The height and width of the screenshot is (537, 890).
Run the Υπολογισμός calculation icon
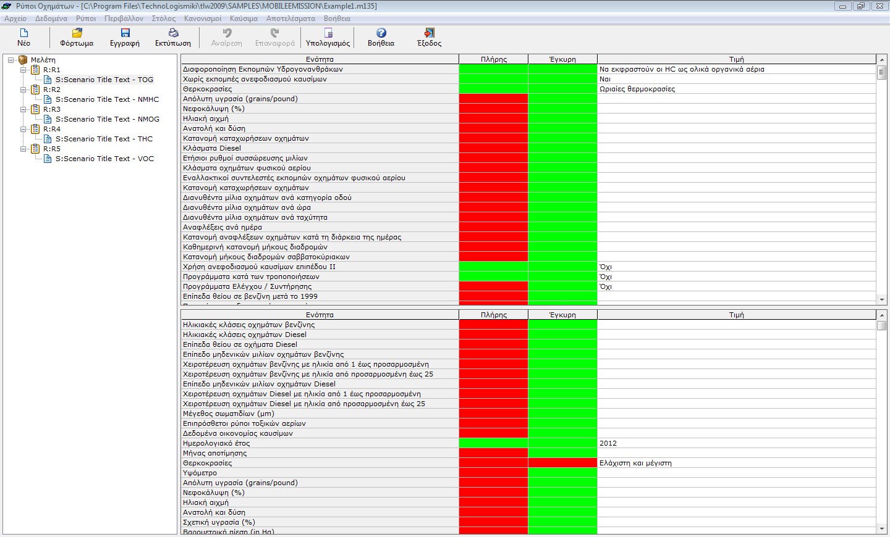click(x=328, y=33)
